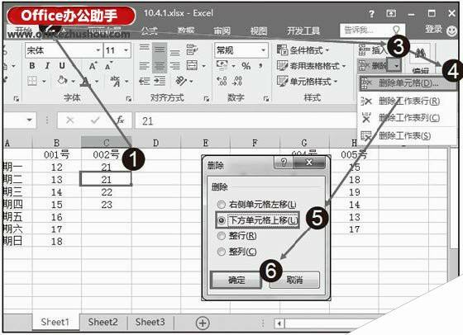Image resolution: width=463 pixels, height=335 pixels.
Task: Choose 删除工作表行(R) from the menu
Action: tap(408, 101)
